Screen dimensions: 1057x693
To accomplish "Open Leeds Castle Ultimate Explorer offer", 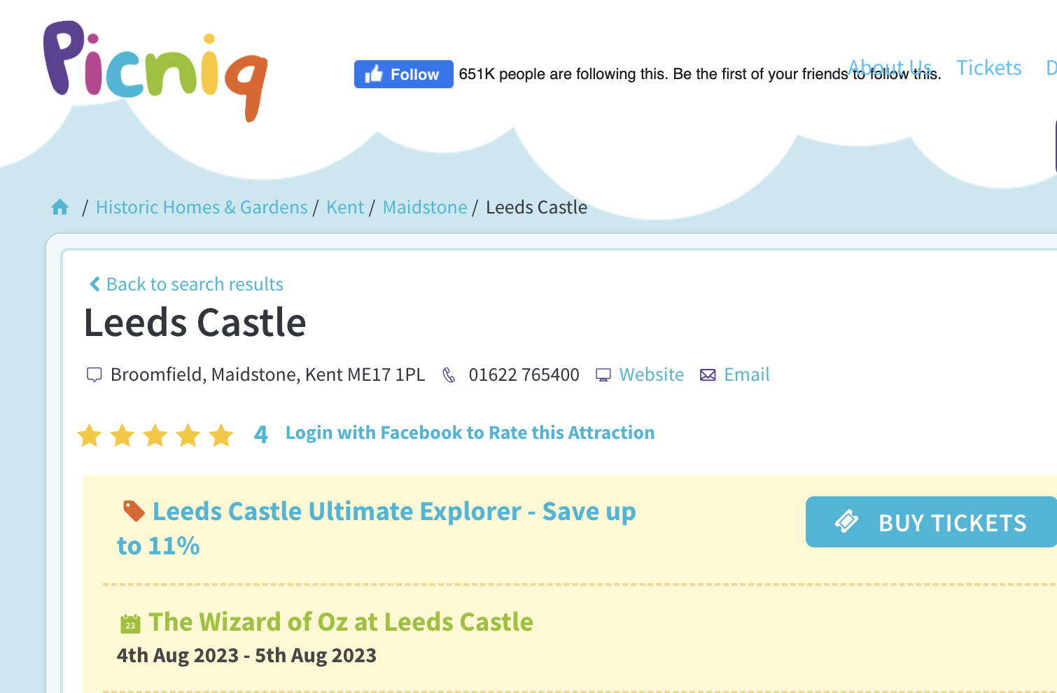I will 377,528.
